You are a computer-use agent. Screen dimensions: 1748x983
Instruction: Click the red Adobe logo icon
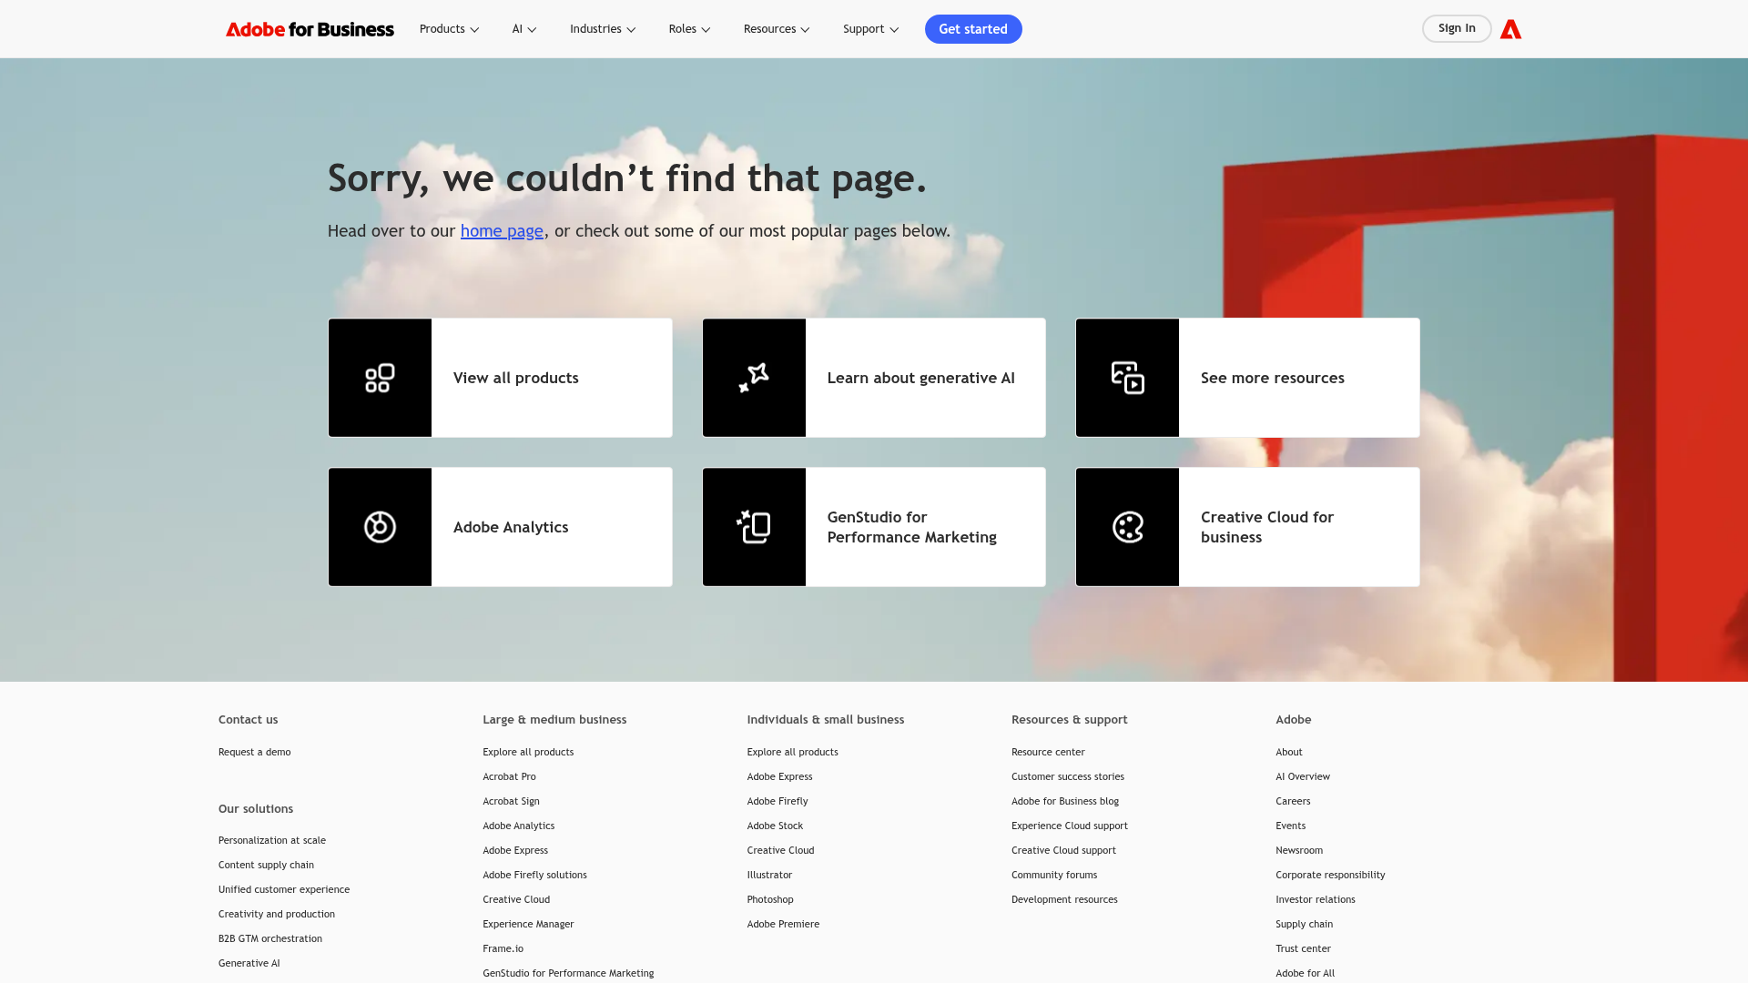point(1510,28)
